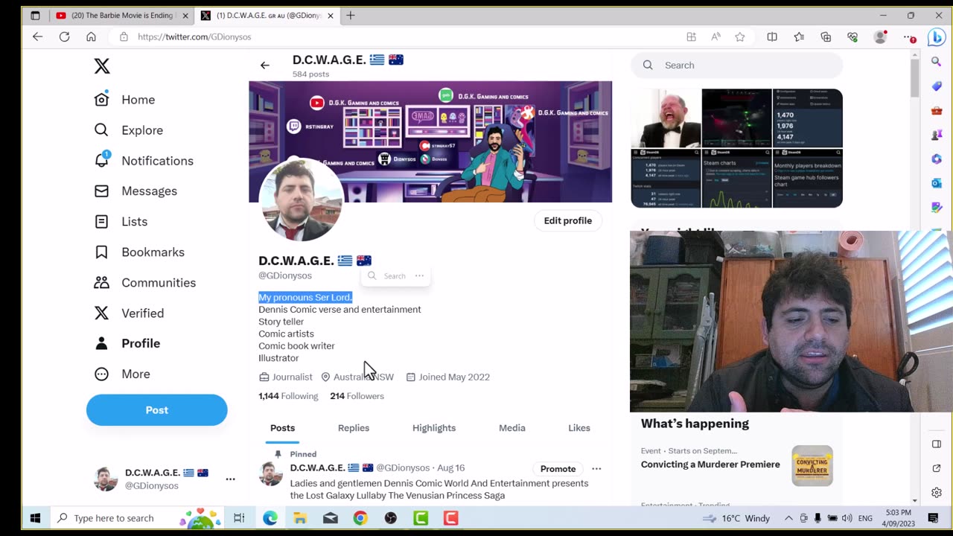Image resolution: width=953 pixels, height=536 pixels.
Task: Open the pinned post three-dot menu
Action: [x=596, y=469]
